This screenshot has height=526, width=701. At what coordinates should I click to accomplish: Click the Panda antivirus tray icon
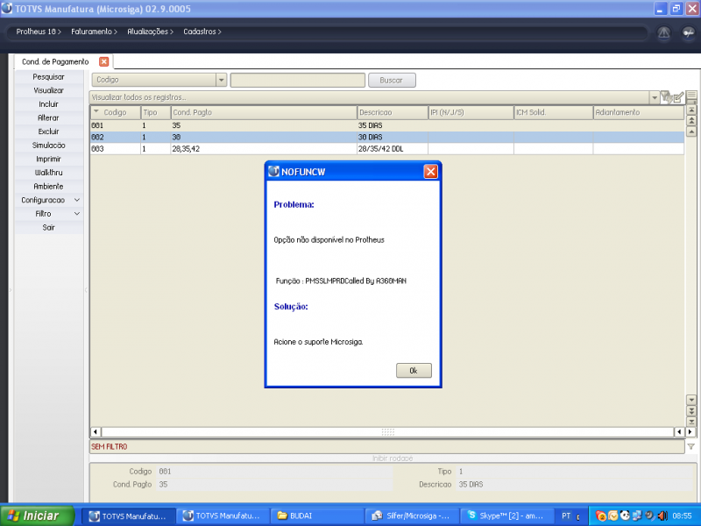[625, 515]
